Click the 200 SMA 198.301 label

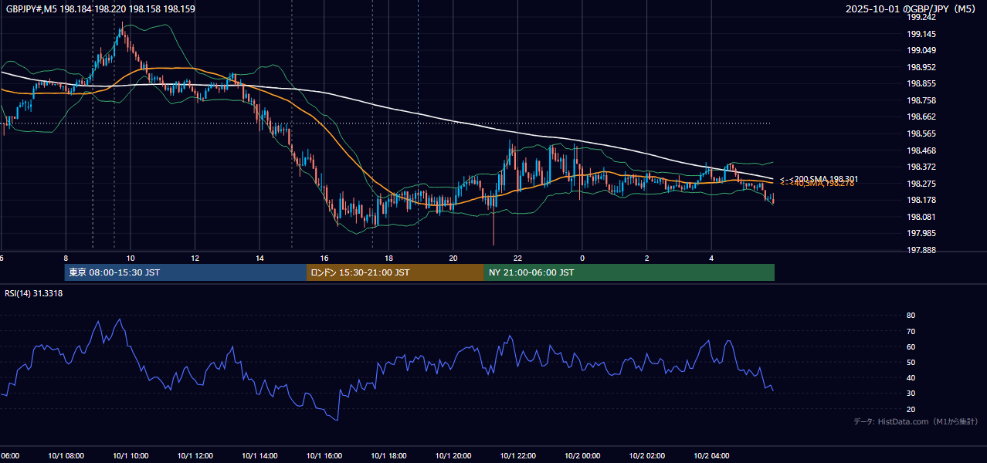(819, 179)
